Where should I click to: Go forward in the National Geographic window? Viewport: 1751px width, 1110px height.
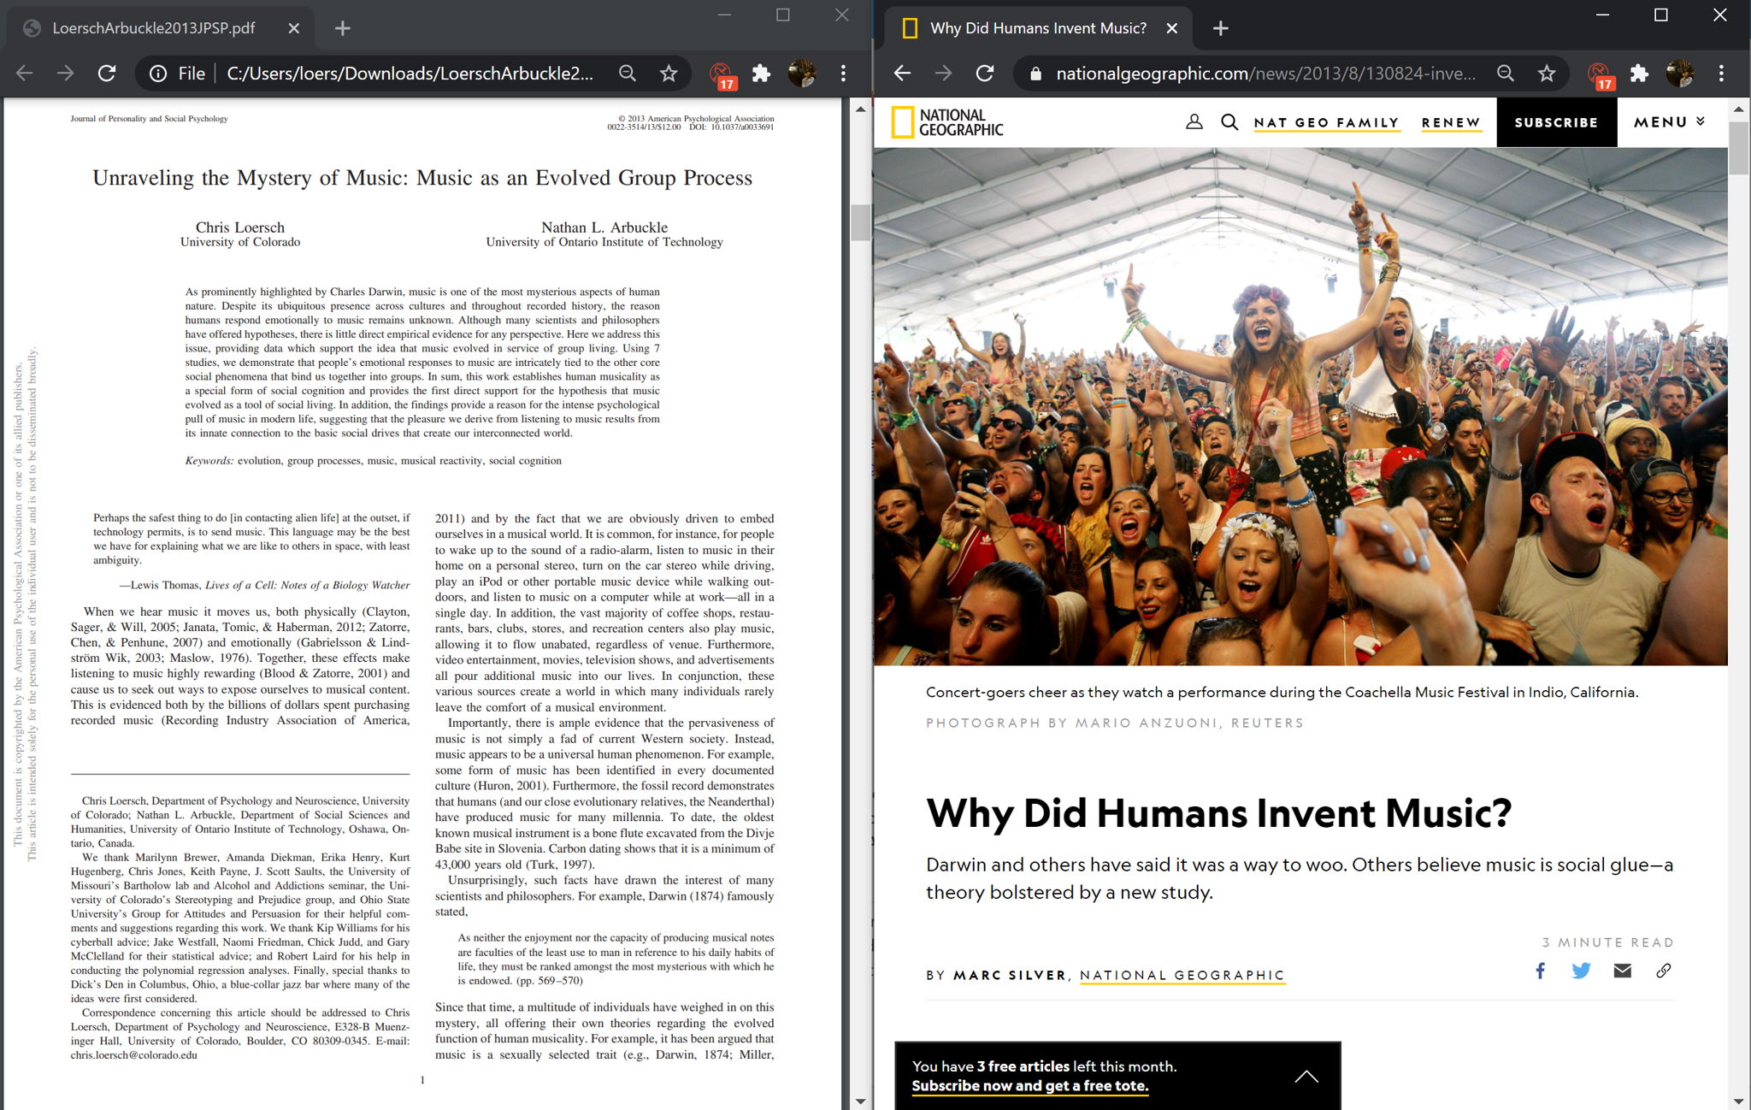(x=944, y=74)
